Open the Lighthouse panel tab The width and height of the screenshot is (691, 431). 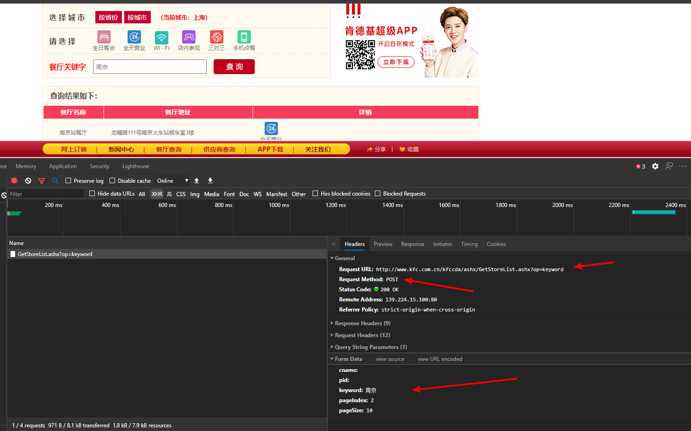(x=136, y=166)
